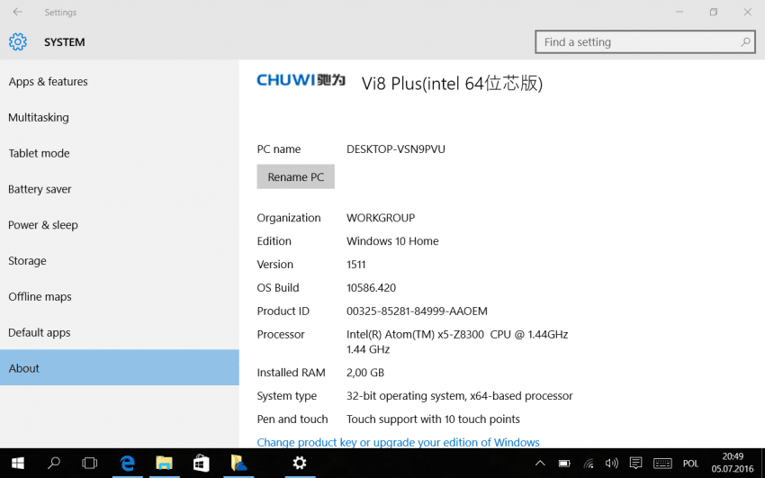Switch the POL input language indicator

tap(690, 464)
